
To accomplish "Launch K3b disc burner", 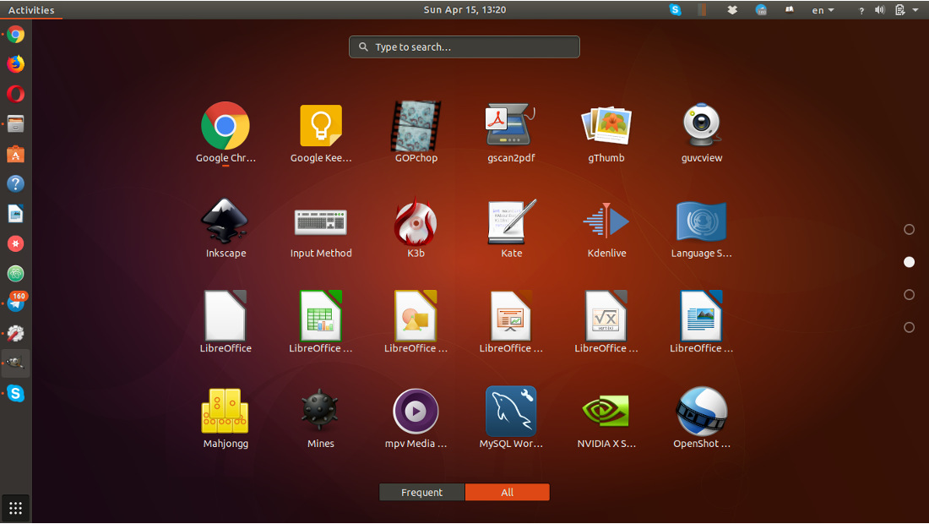I will click(416, 221).
